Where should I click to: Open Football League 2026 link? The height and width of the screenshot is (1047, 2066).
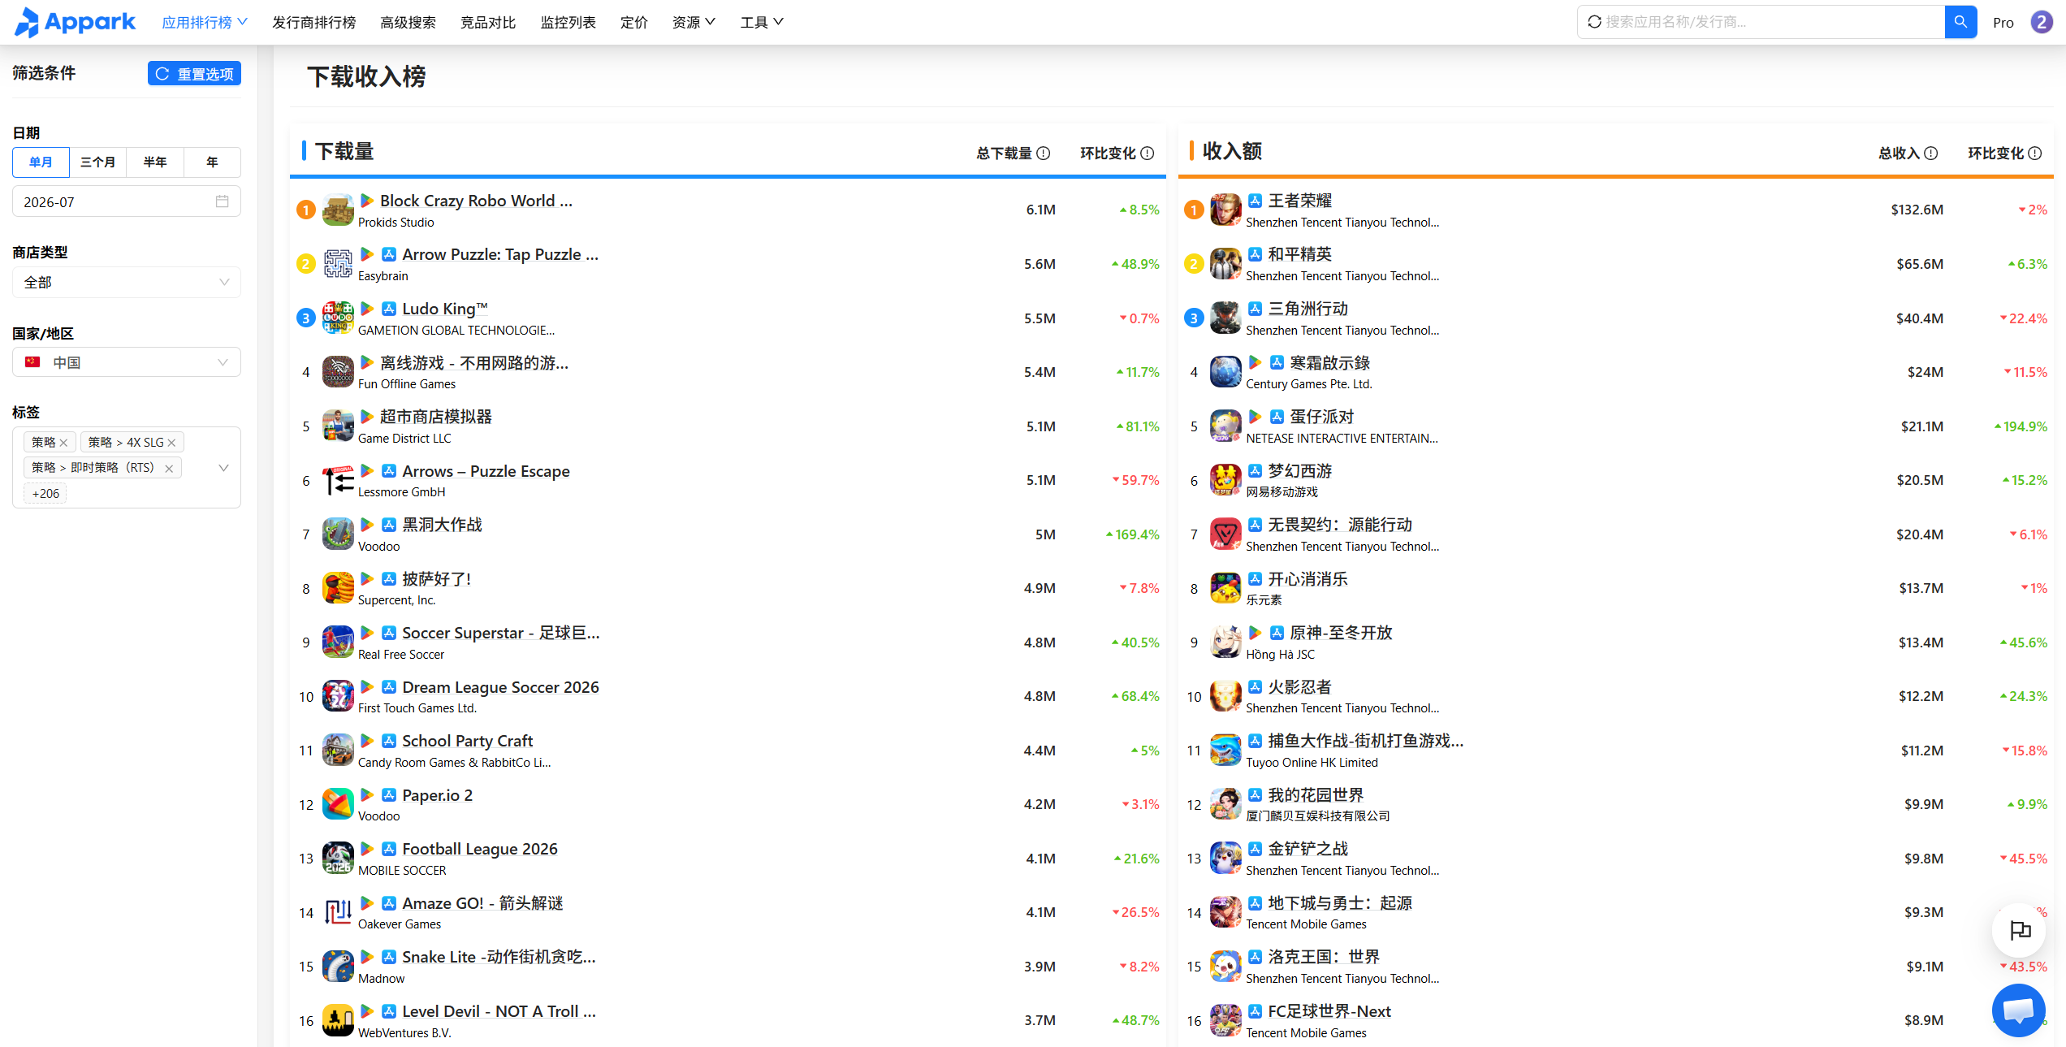pos(480,849)
